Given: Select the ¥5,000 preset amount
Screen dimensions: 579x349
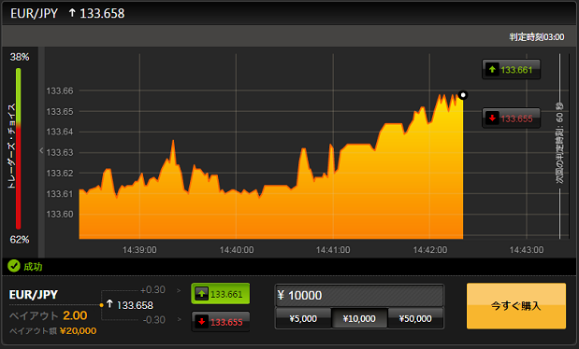Looking at the screenshot, I should point(303,318).
